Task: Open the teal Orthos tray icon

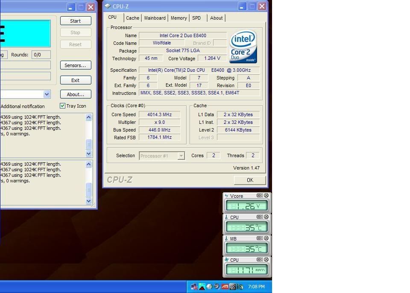Action: pyautogui.click(x=202, y=287)
